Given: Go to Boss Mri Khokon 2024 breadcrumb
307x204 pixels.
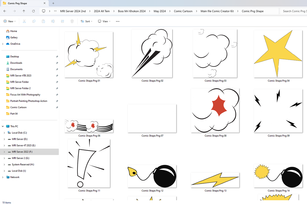Looking at the screenshot, I should [132, 11].
